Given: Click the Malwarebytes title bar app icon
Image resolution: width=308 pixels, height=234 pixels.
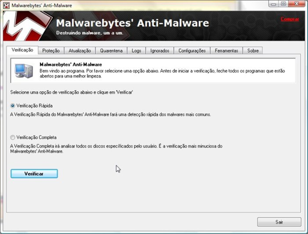Looking at the screenshot, I should 6,5.
